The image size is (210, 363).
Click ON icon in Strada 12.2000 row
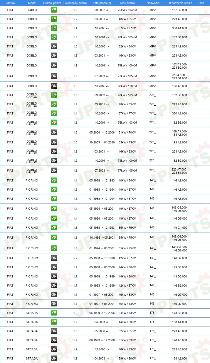54,349
